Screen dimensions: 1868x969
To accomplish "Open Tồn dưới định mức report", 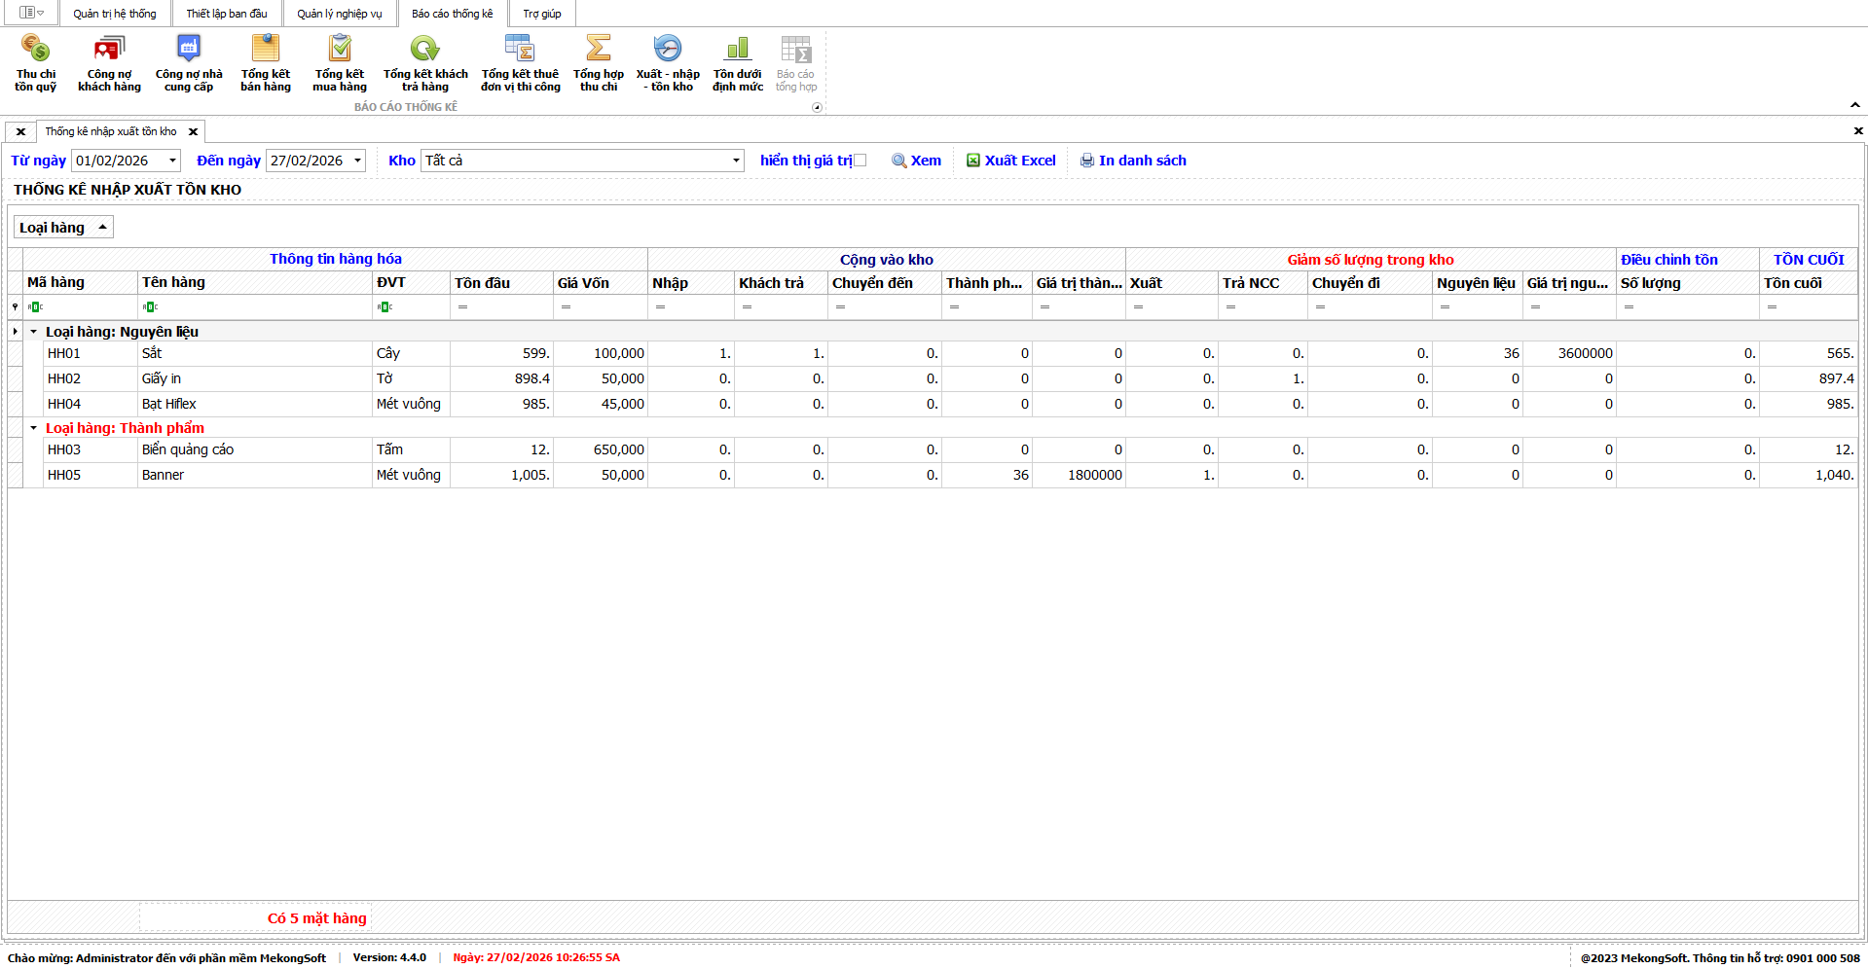I will (738, 63).
